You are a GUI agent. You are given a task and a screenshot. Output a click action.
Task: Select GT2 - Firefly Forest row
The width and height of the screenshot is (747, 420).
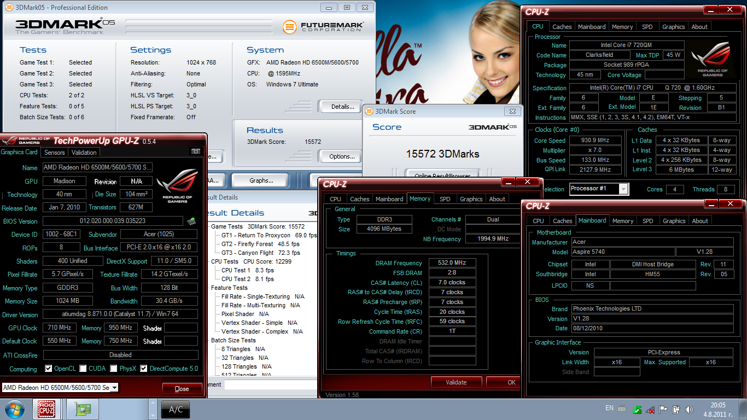261,244
